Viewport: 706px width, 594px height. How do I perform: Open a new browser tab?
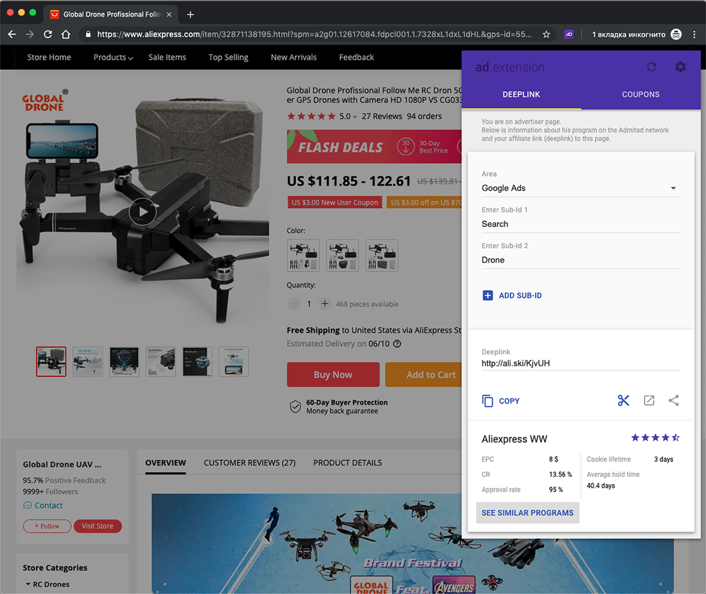(190, 14)
